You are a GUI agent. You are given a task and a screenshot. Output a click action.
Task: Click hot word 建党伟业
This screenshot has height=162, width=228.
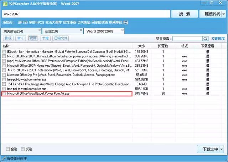pos(69,22)
